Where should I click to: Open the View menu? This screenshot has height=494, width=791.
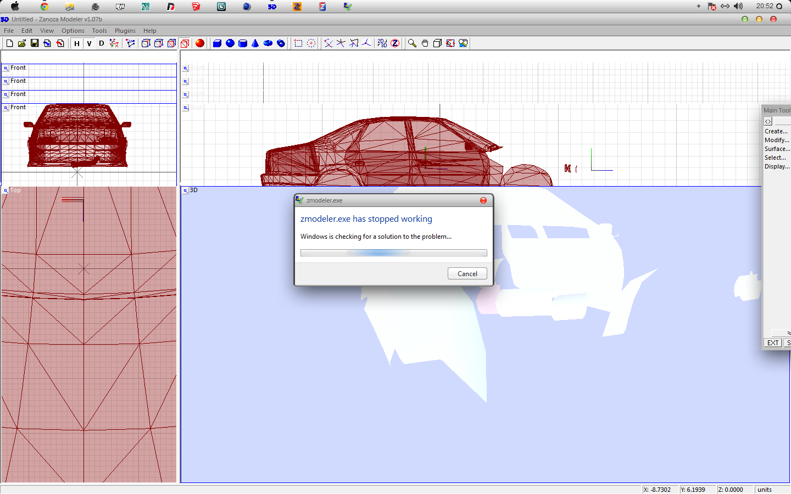click(x=47, y=31)
